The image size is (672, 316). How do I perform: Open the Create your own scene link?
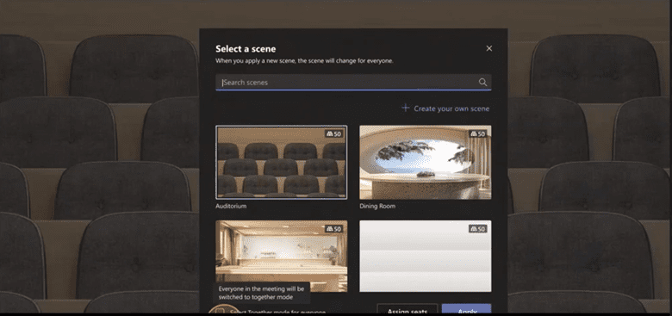[451, 108]
